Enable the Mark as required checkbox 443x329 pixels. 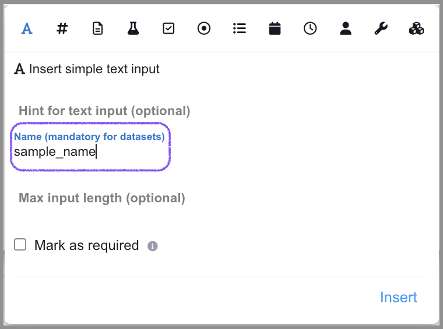point(20,245)
